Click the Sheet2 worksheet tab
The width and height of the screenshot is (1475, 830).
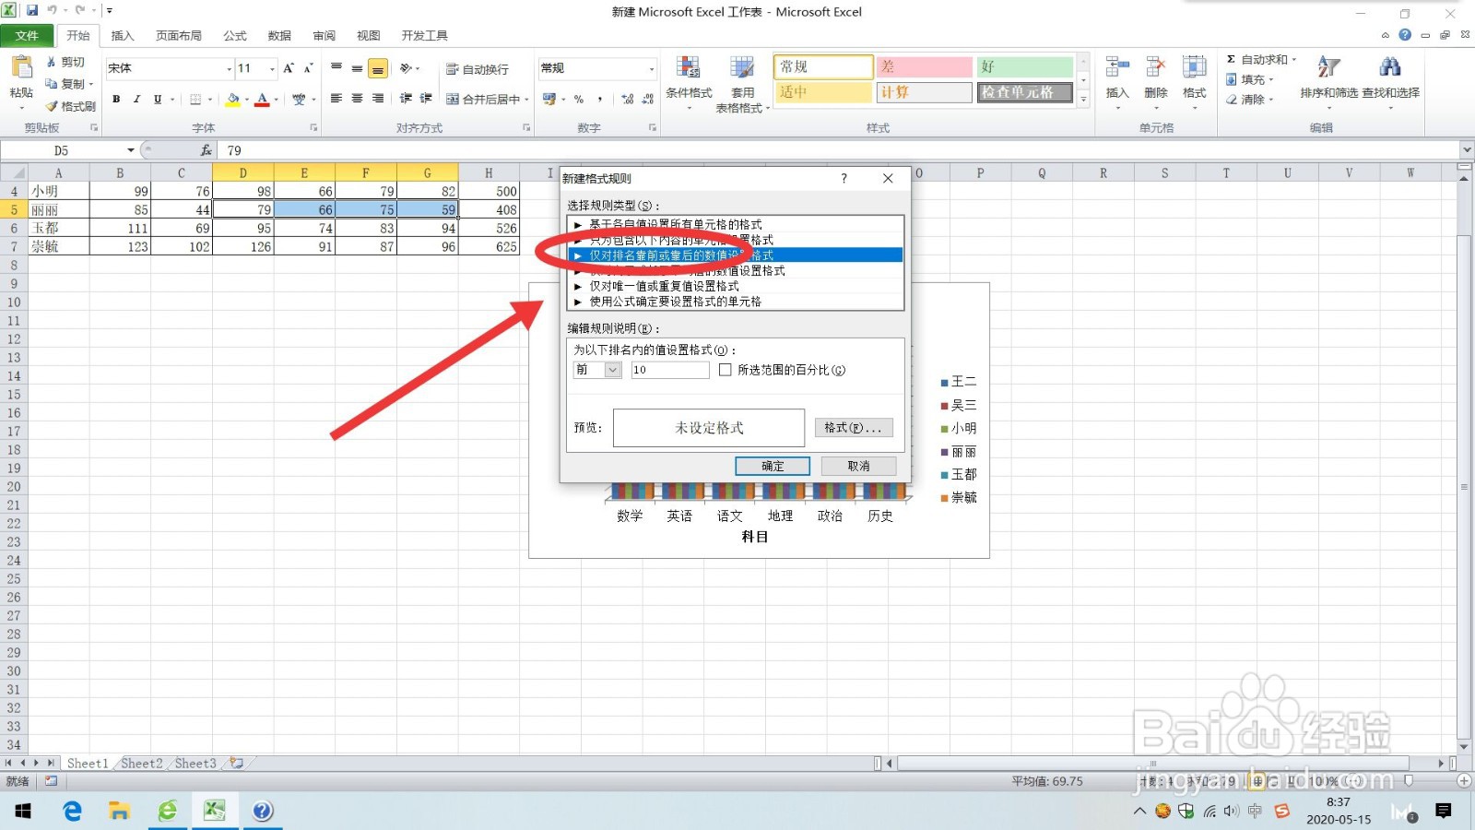pos(141,764)
